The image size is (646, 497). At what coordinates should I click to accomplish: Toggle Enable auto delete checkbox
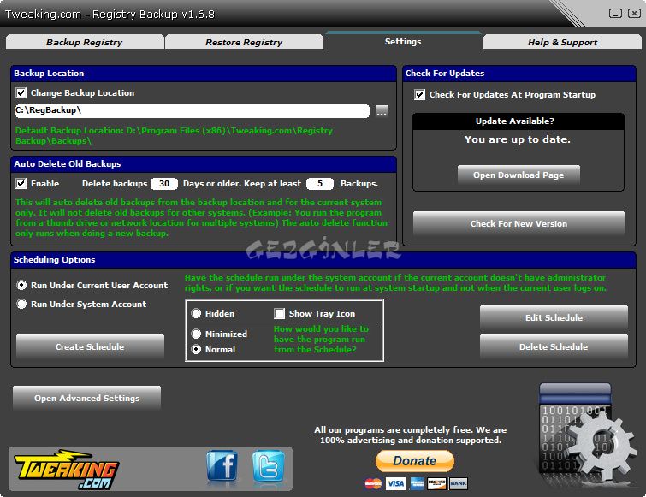click(21, 184)
